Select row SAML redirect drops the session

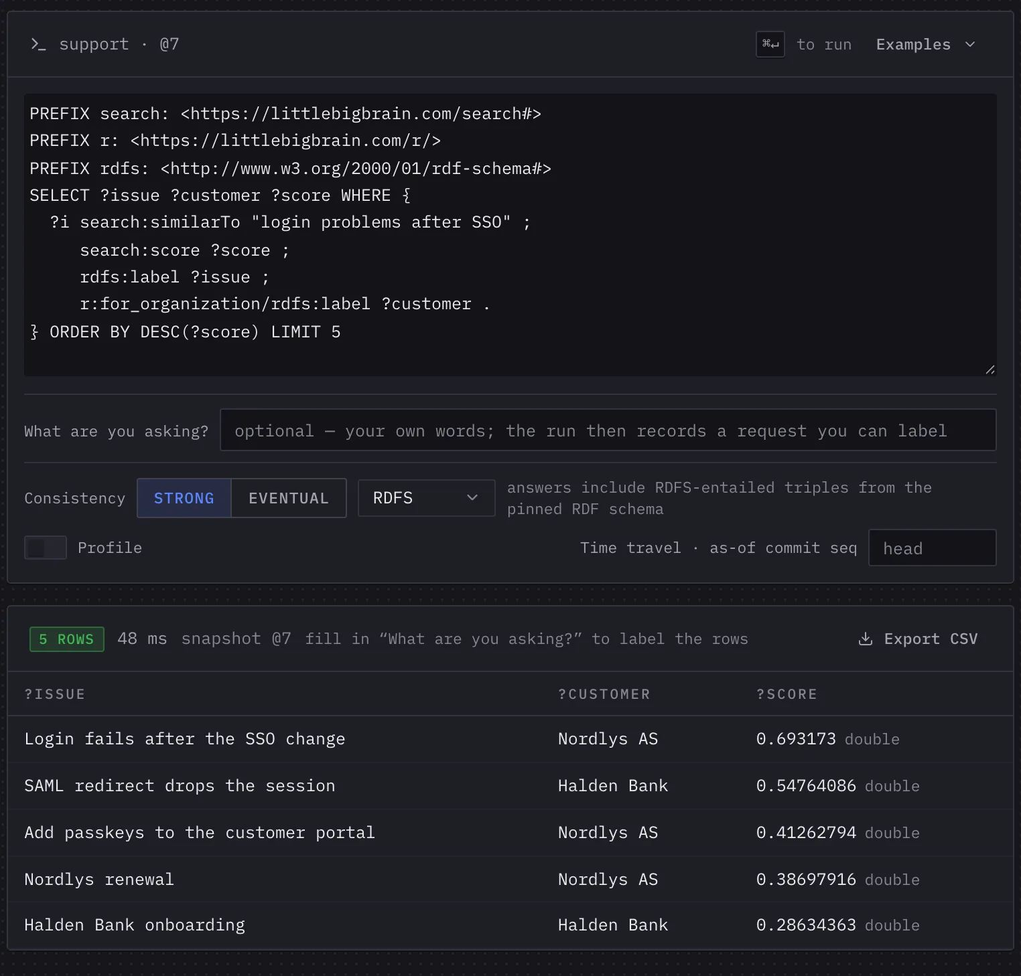(x=510, y=786)
